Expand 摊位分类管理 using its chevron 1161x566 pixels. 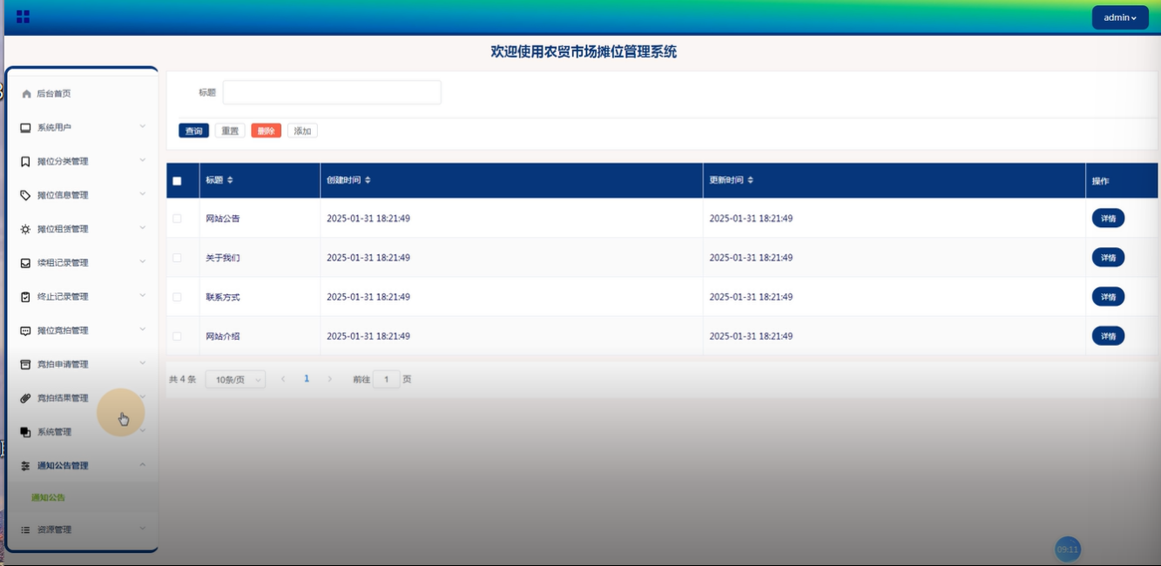(143, 160)
